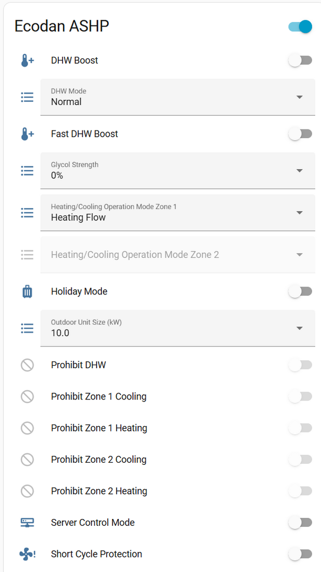This screenshot has width=321, height=572.
Task: Click the Holiday Mode suitcase icon
Action: coord(27,292)
